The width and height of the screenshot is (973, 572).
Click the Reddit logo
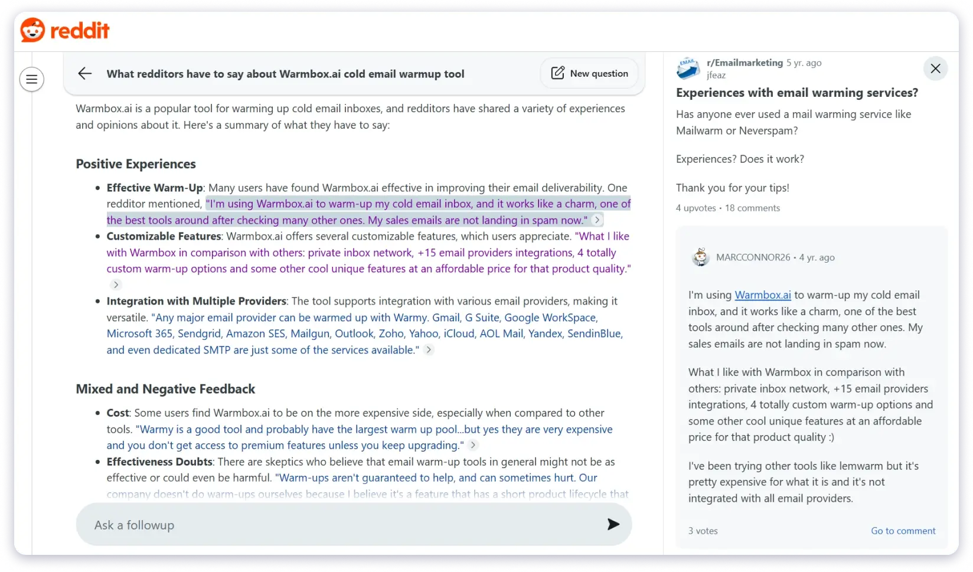pos(65,30)
